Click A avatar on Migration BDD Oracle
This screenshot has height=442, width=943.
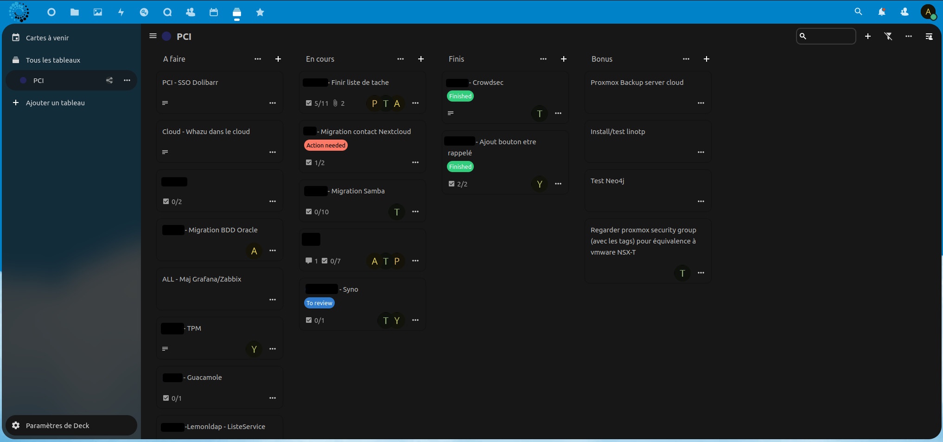point(254,251)
